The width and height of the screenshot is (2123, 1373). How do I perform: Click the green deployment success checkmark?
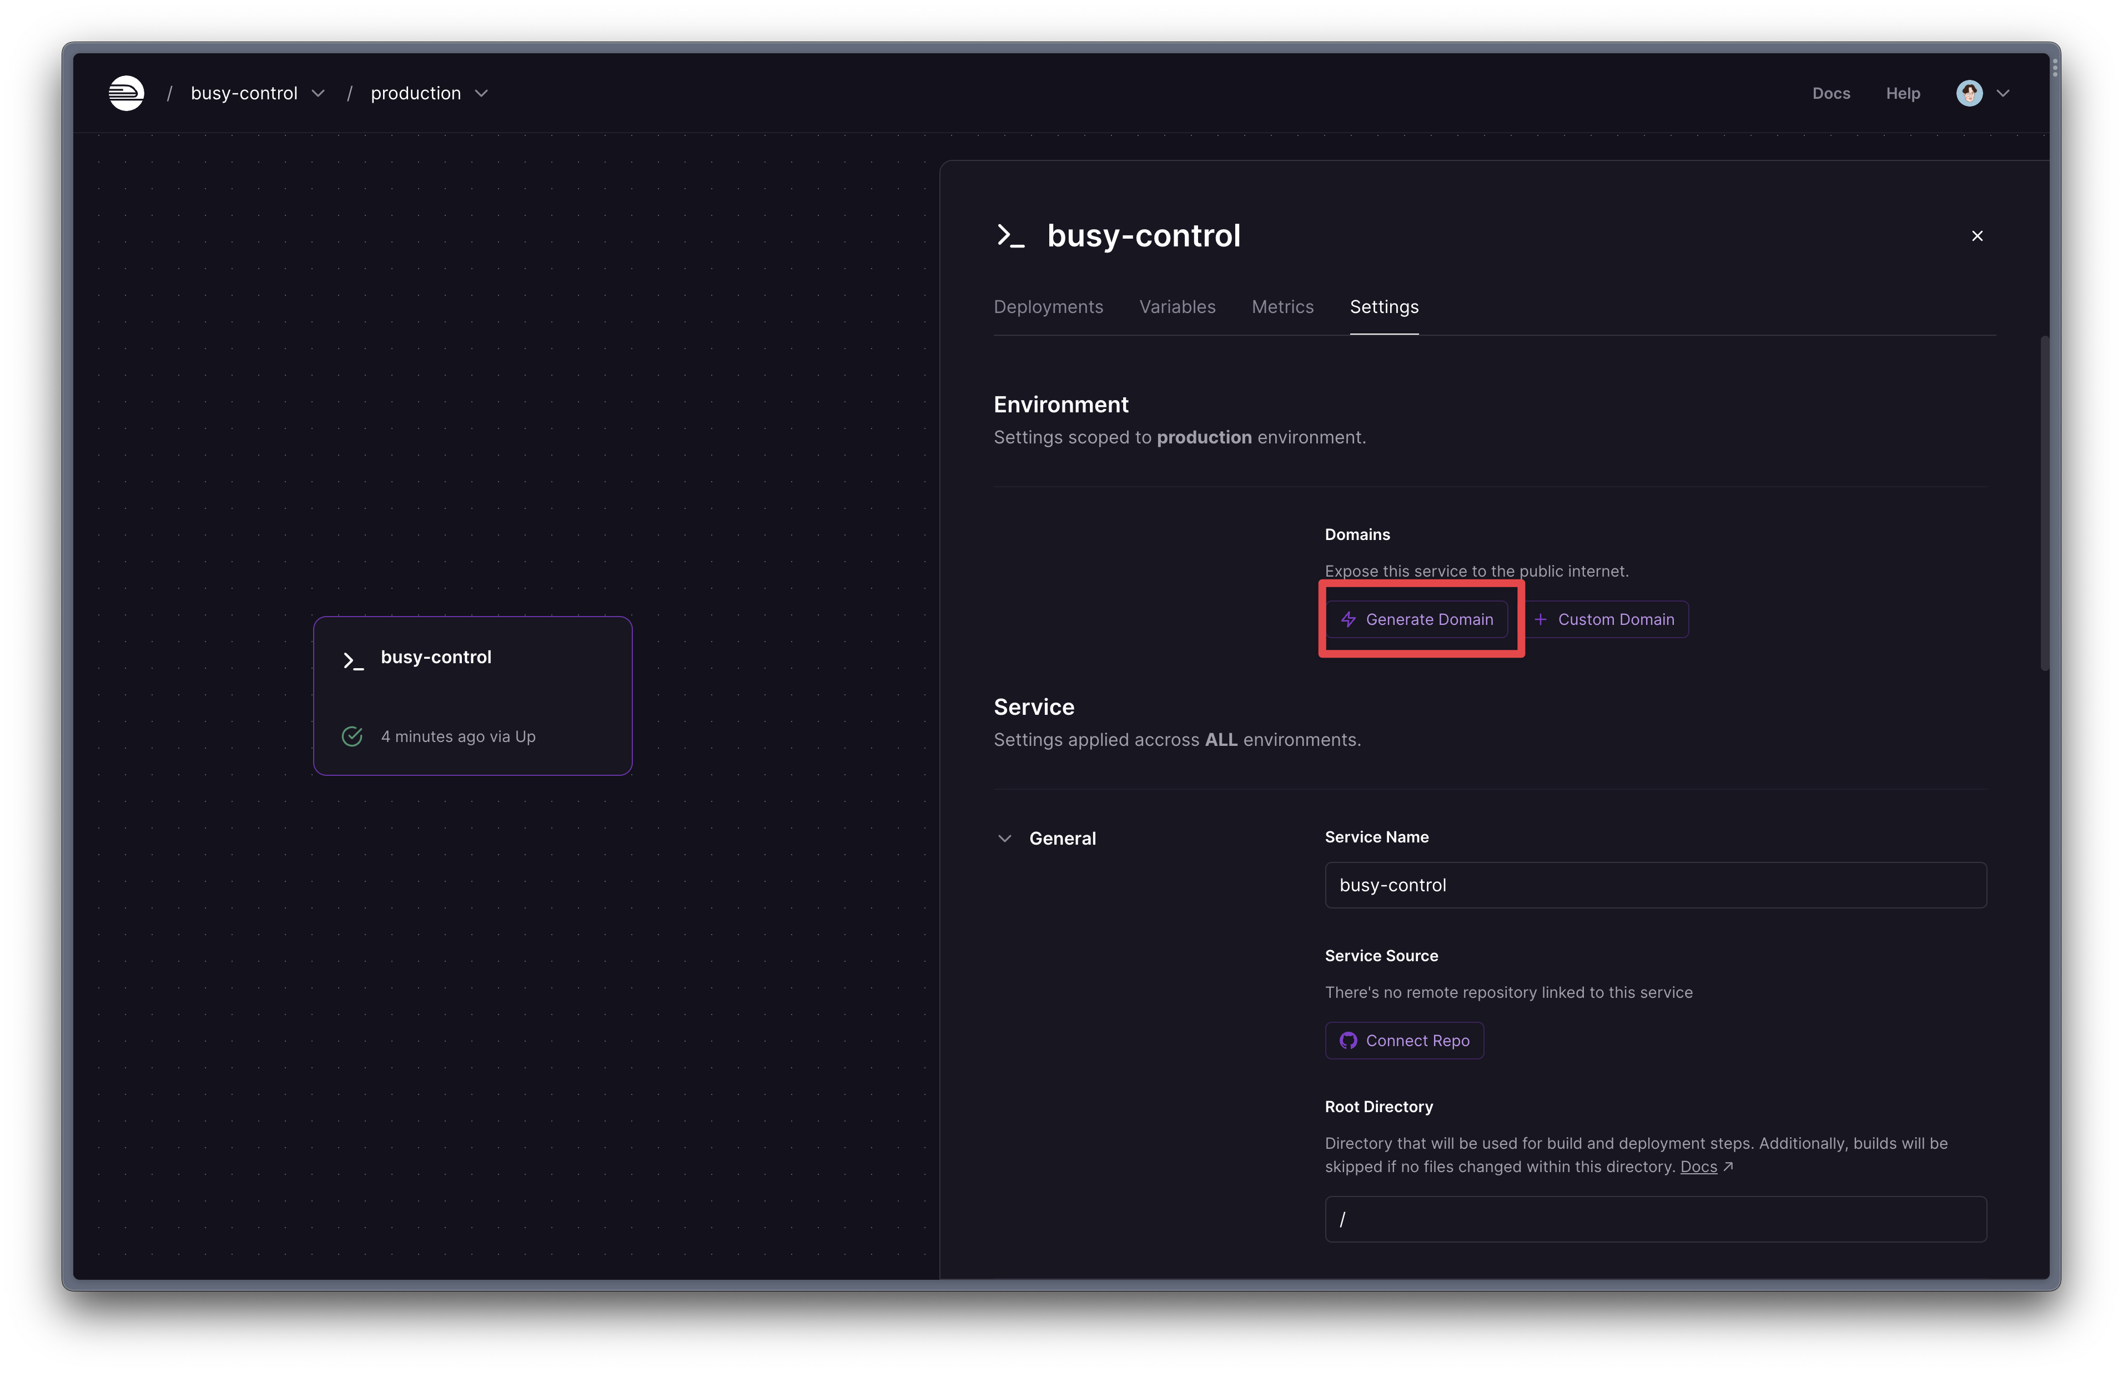coord(352,736)
